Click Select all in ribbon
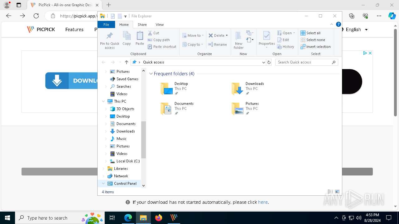Image resolution: width=399 pixels, height=224 pixels. (x=310, y=33)
